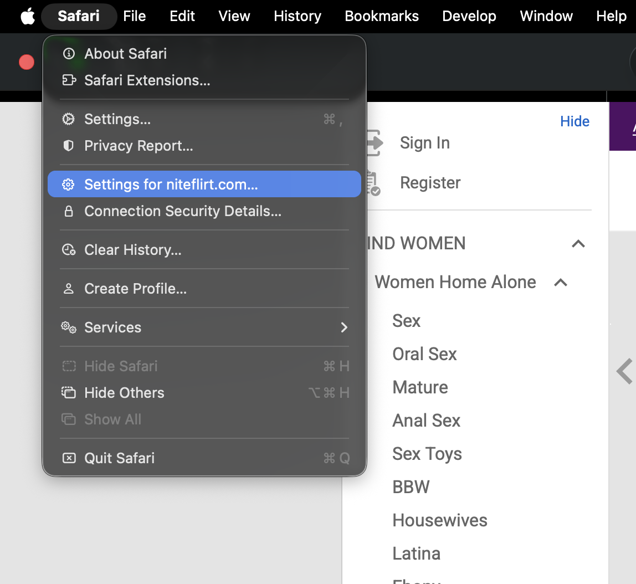Click the Connection Security lock icon
Viewport: 636px width, 584px height.
[69, 211]
